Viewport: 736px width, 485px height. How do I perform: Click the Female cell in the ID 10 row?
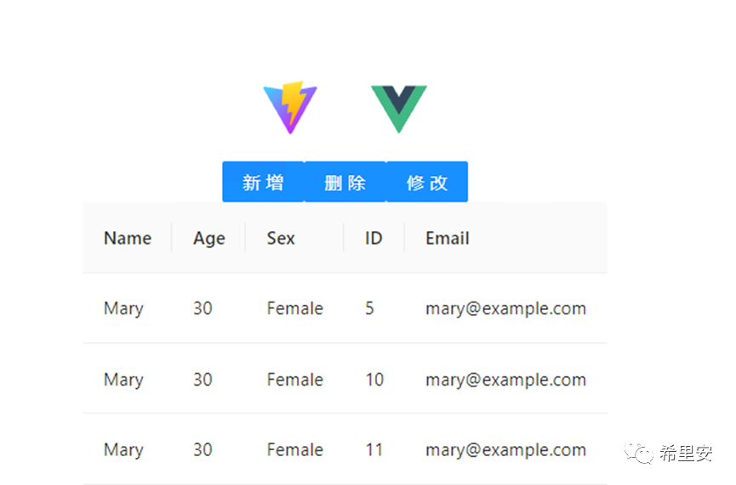294,379
